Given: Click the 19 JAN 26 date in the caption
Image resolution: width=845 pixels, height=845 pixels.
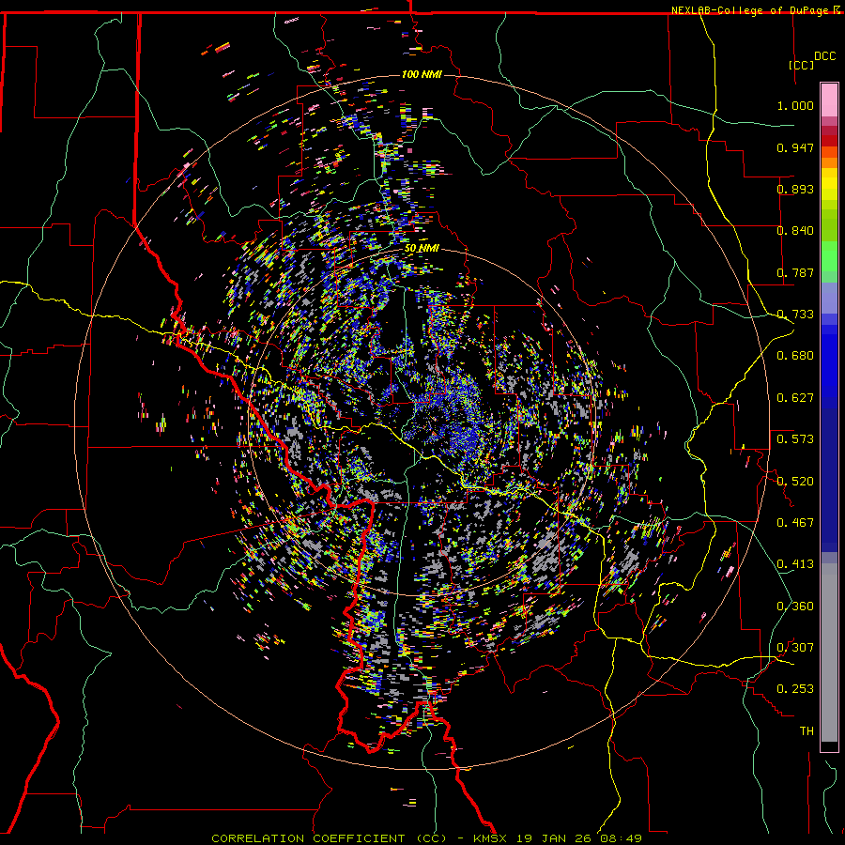Looking at the screenshot, I should point(552,838).
